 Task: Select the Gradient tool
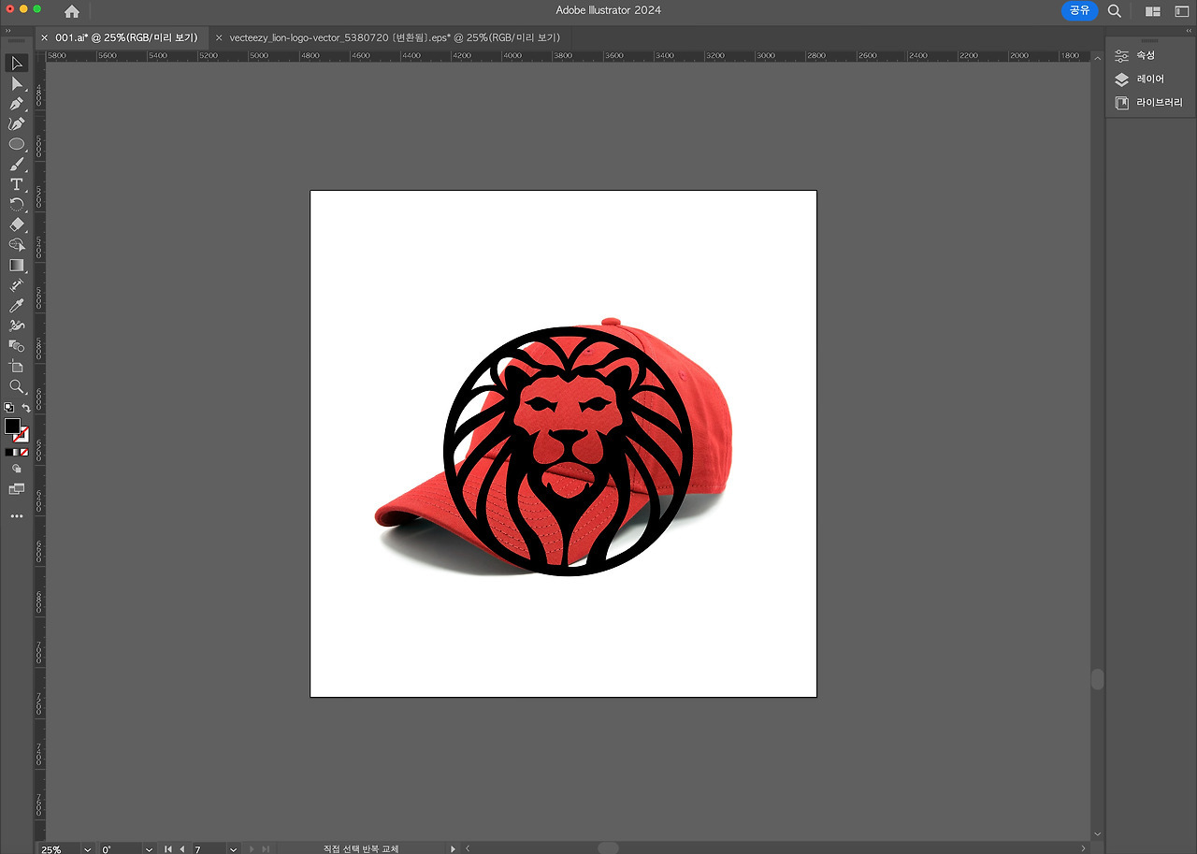(x=16, y=266)
